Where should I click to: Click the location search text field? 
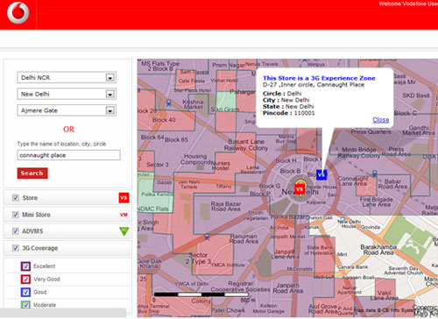click(68, 155)
